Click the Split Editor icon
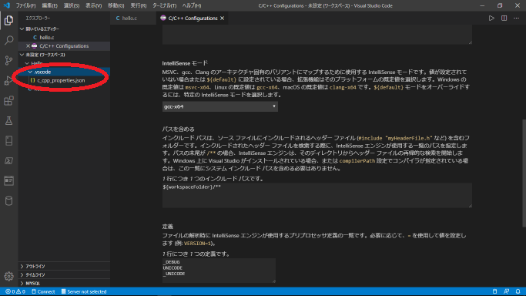 504,18
